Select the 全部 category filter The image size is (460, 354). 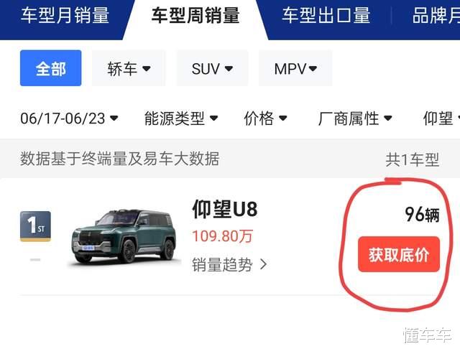click(51, 68)
